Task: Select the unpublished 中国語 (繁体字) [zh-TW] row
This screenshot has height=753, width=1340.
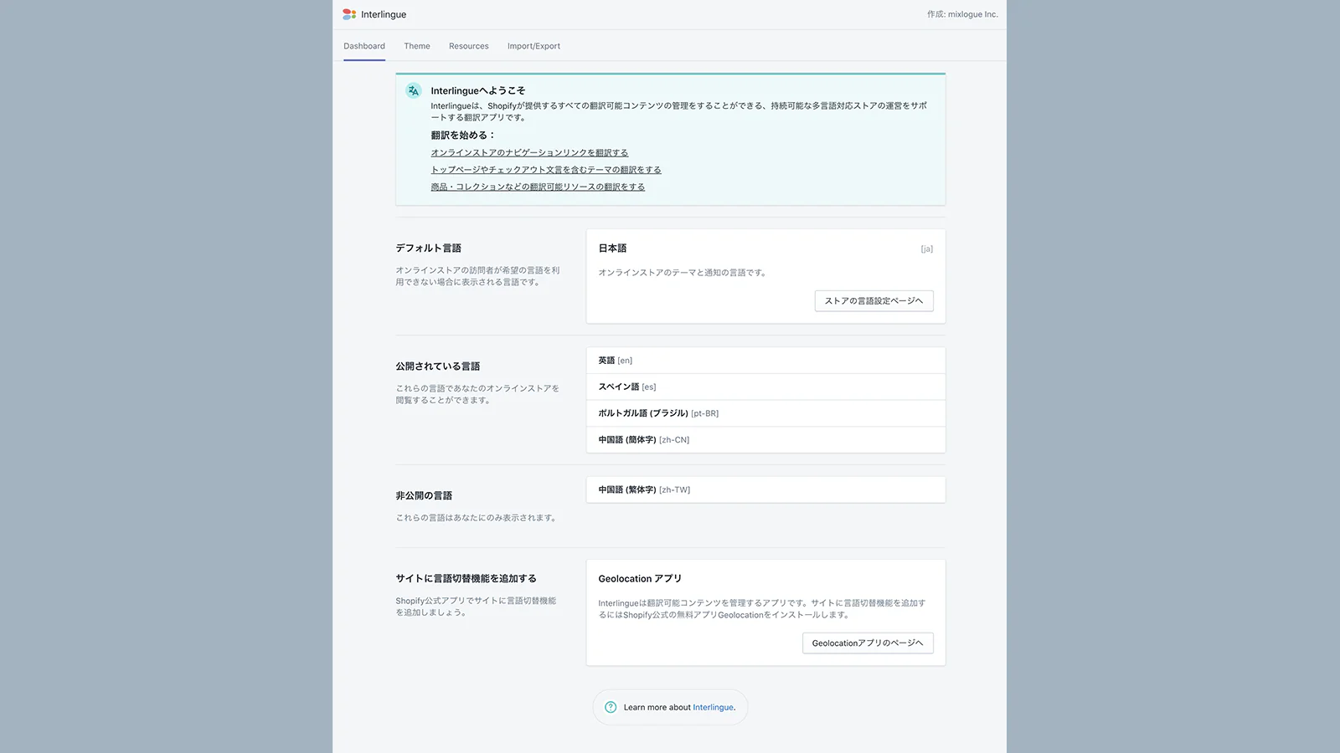Action: (x=765, y=489)
